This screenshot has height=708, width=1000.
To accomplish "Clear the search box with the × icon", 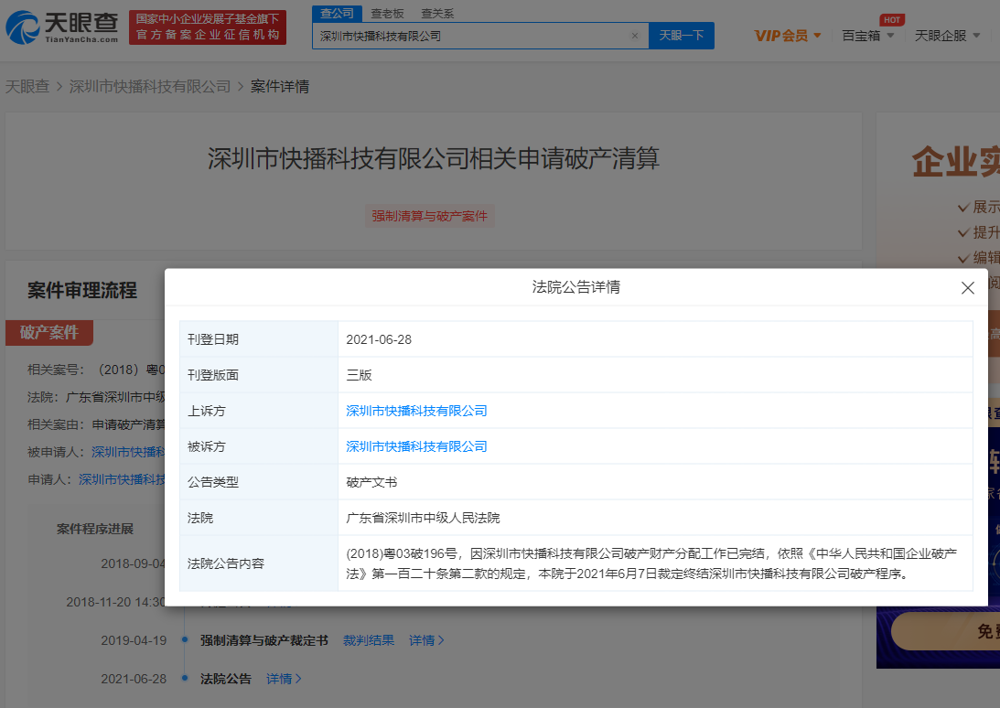I will (635, 37).
